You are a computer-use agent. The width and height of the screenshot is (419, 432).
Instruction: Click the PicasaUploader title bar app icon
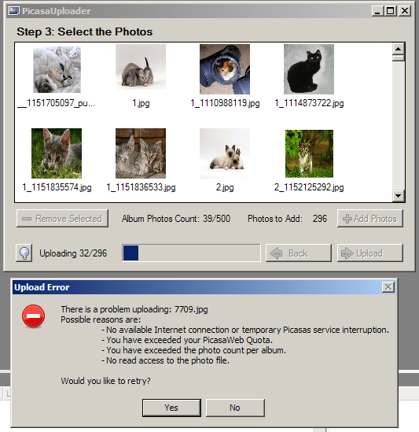(14, 11)
